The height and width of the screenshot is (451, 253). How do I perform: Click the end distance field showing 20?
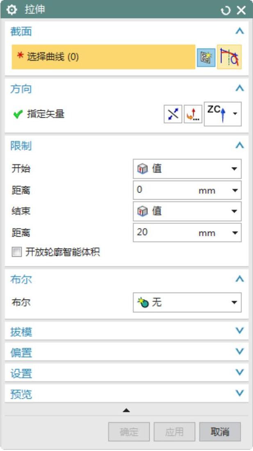(164, 232)
